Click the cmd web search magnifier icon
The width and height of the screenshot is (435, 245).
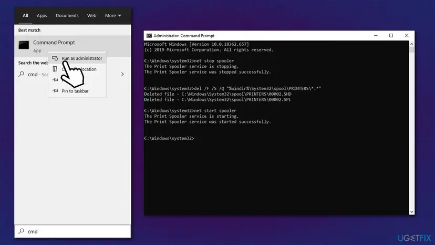click(x=22, y=74)
